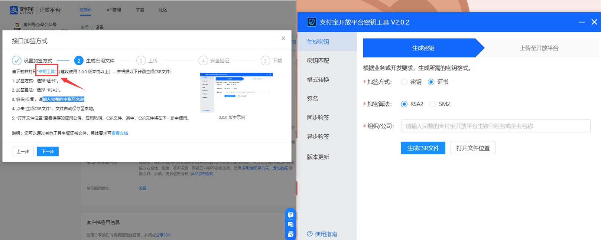Click the 打开文件位置 button
This screenshot has width=601, height=240.
[x=472, y=148]
